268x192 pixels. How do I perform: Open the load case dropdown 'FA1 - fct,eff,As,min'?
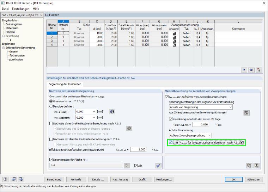coord(22,15)
